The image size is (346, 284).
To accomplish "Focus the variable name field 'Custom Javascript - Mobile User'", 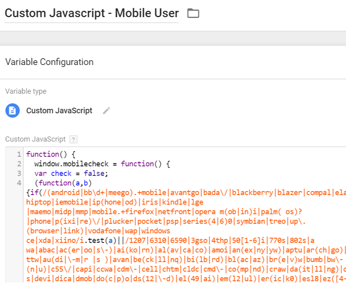I will 92,14.
